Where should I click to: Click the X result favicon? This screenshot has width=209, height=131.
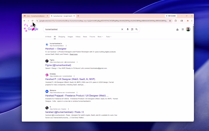pyautogui.click(x=47, y=108)
